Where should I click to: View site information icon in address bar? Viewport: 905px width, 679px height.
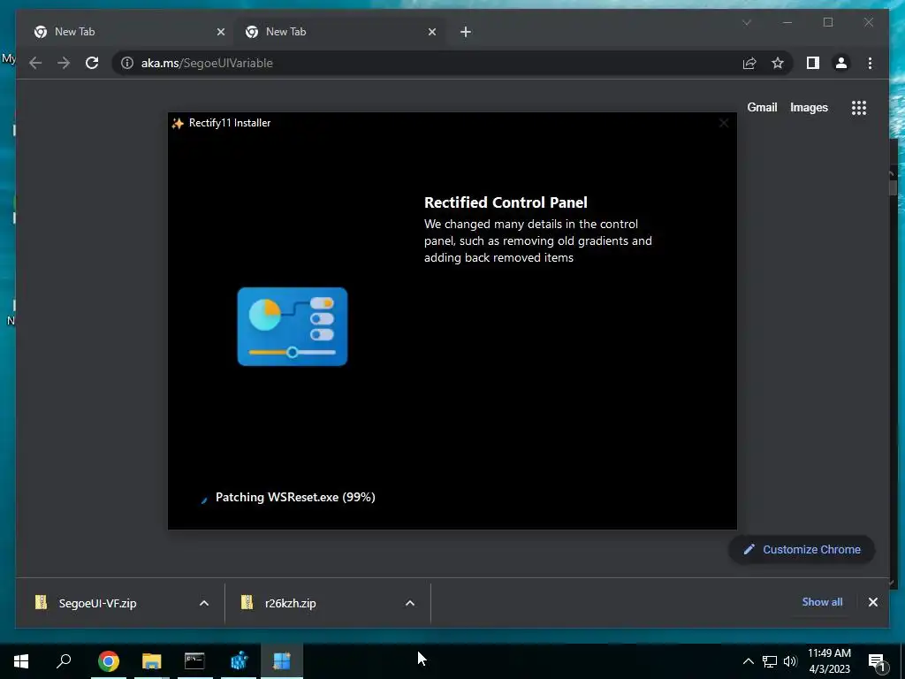[x=127, y=63]
